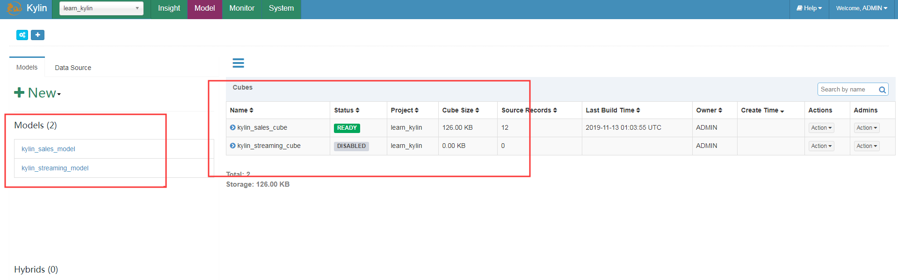Click the 2019-11-13 01:03:55 UTC build time
This screenshot has height=280, width=898.
[x=623, y=127]
